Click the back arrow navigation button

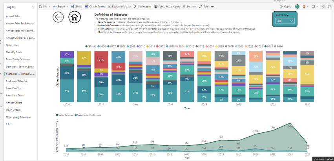click(58, 17)
